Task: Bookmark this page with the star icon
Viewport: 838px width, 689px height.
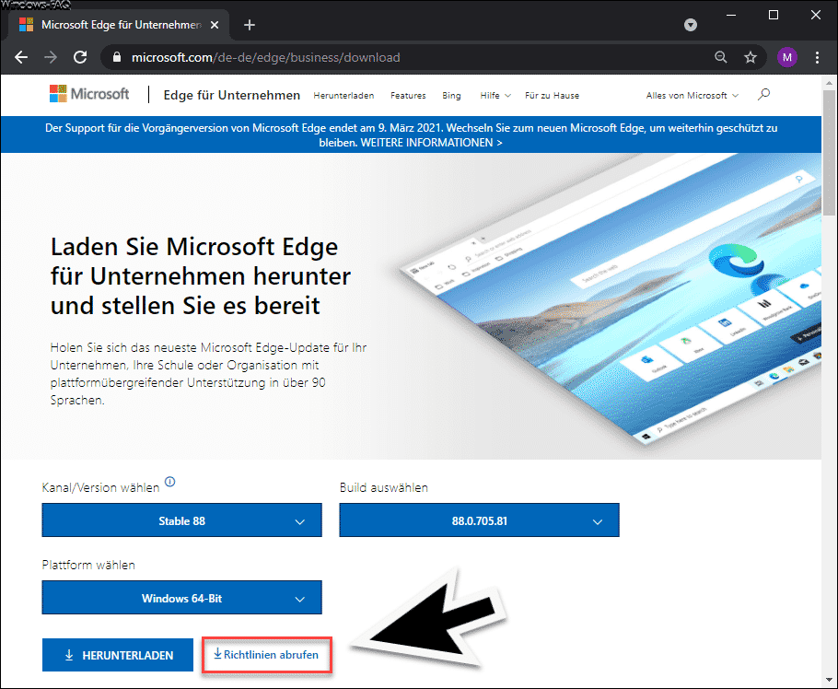Action: pyautogui.click(x=751, y=57)
